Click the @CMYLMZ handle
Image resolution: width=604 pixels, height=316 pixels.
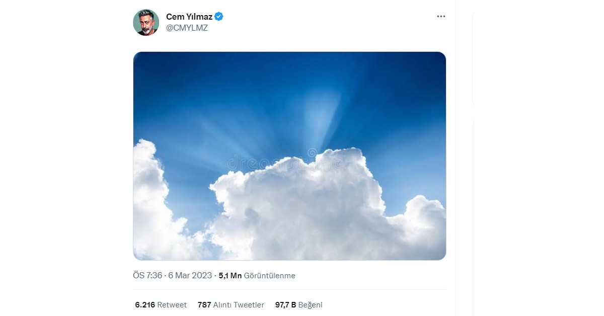click(187, 28)
